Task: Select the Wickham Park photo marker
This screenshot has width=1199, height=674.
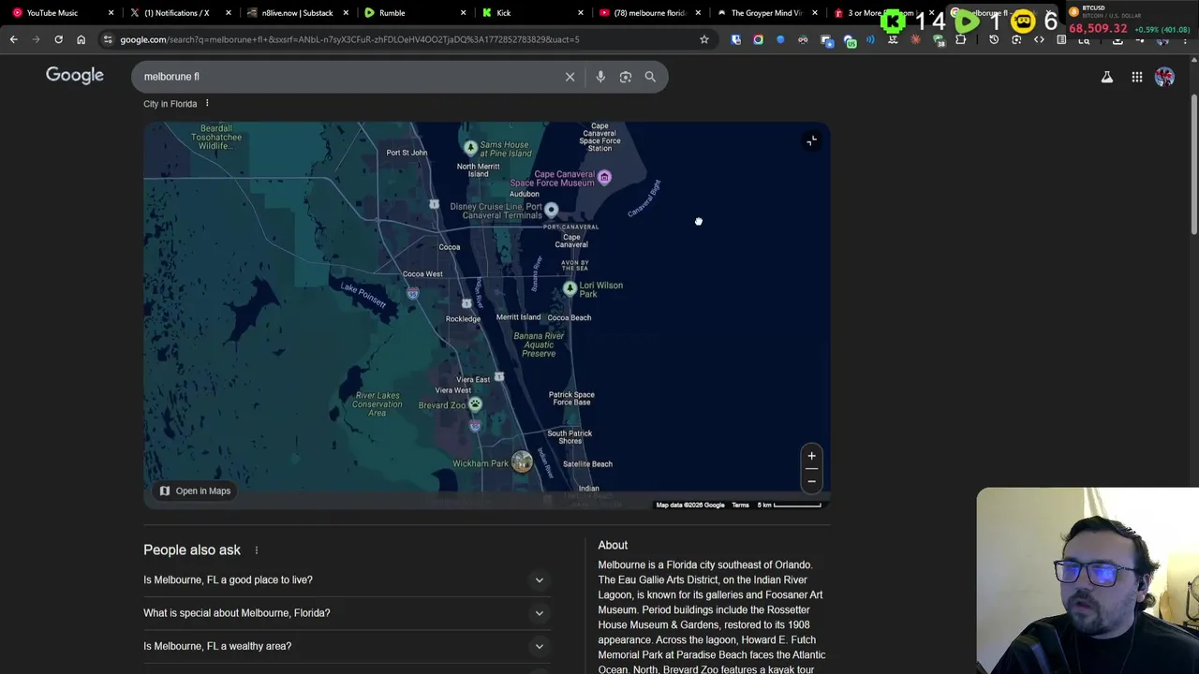Action: pyautogui.click(x=522, y=462)
